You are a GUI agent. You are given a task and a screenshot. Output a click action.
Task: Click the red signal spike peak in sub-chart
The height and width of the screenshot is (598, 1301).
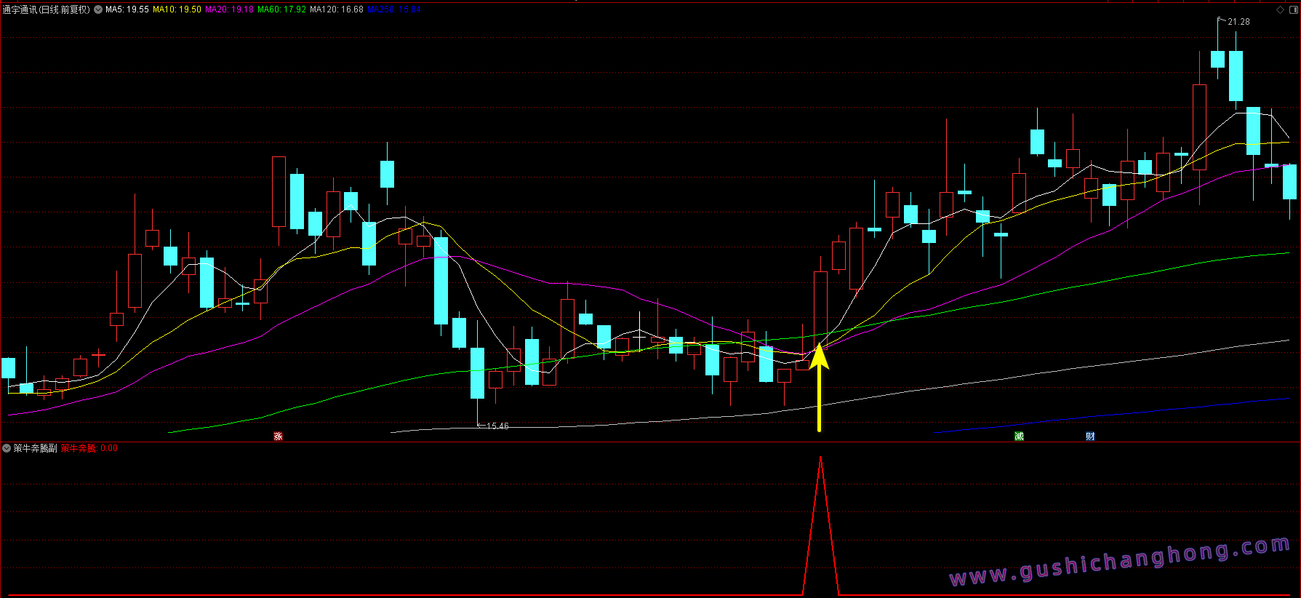pyautogui.click(x=820, y=459)
